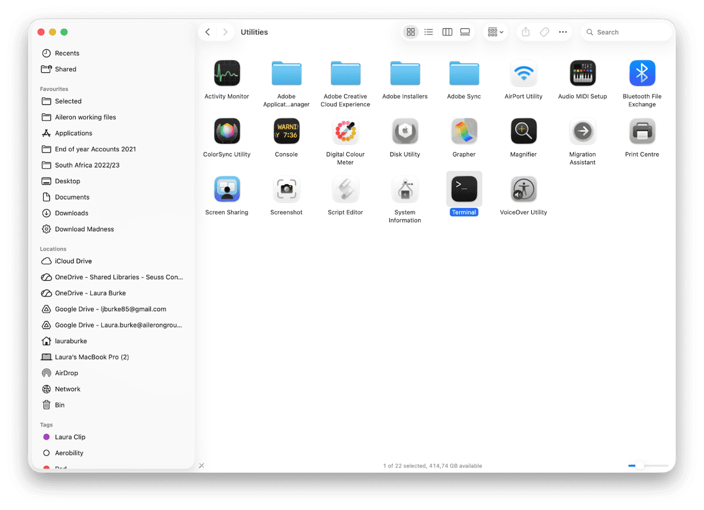Select the Console app icon
704x510 pixels.
click(286, 131)
